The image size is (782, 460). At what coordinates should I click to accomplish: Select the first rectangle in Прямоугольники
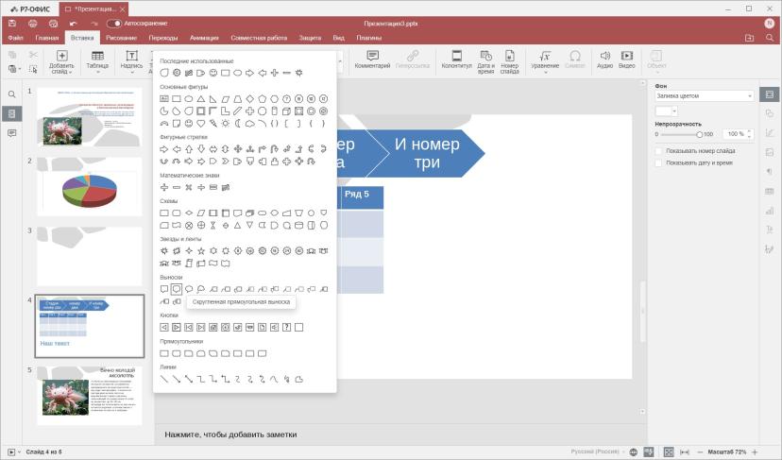point(164,353)
